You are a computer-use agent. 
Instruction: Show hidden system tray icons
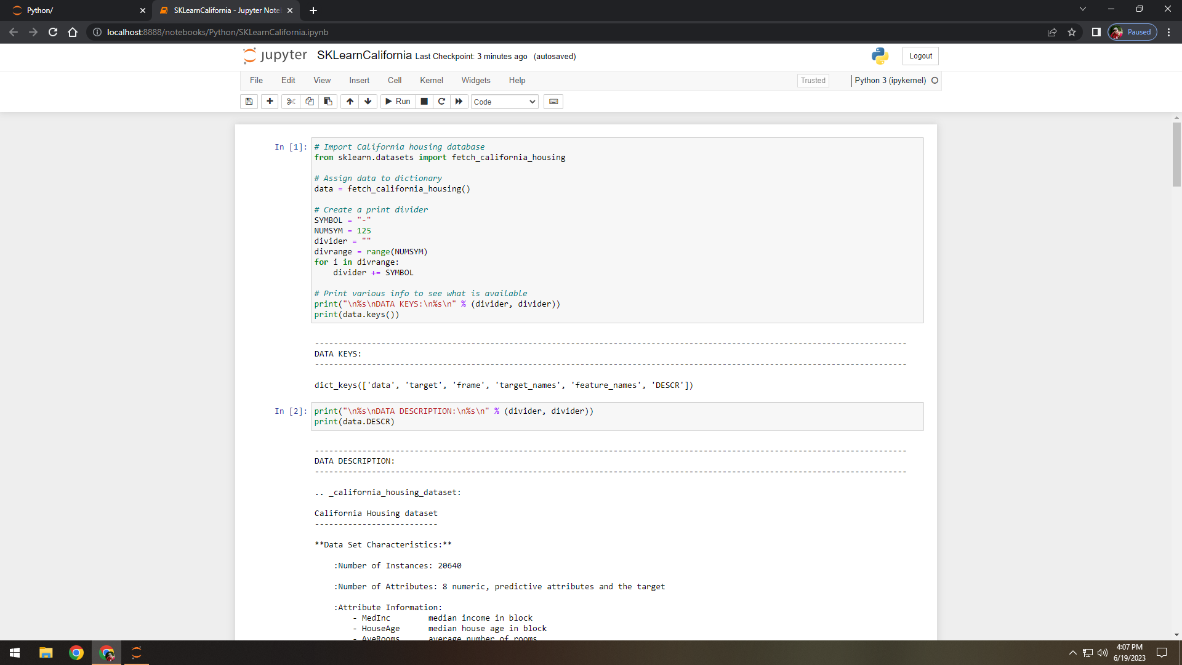tap(1072, 653)
